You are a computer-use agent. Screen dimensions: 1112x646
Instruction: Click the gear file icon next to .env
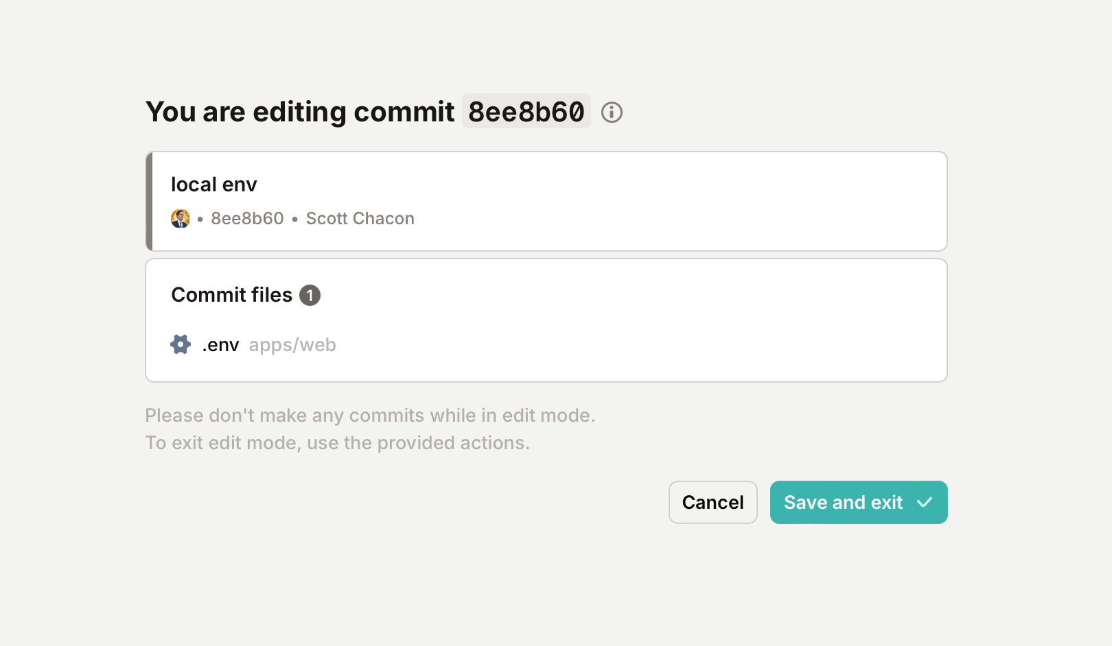click(181, 344)
